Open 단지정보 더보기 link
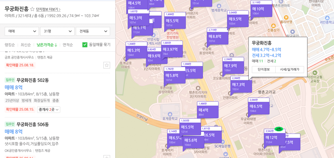The height and width of the screenshot is (158, 334). point(48,9)
